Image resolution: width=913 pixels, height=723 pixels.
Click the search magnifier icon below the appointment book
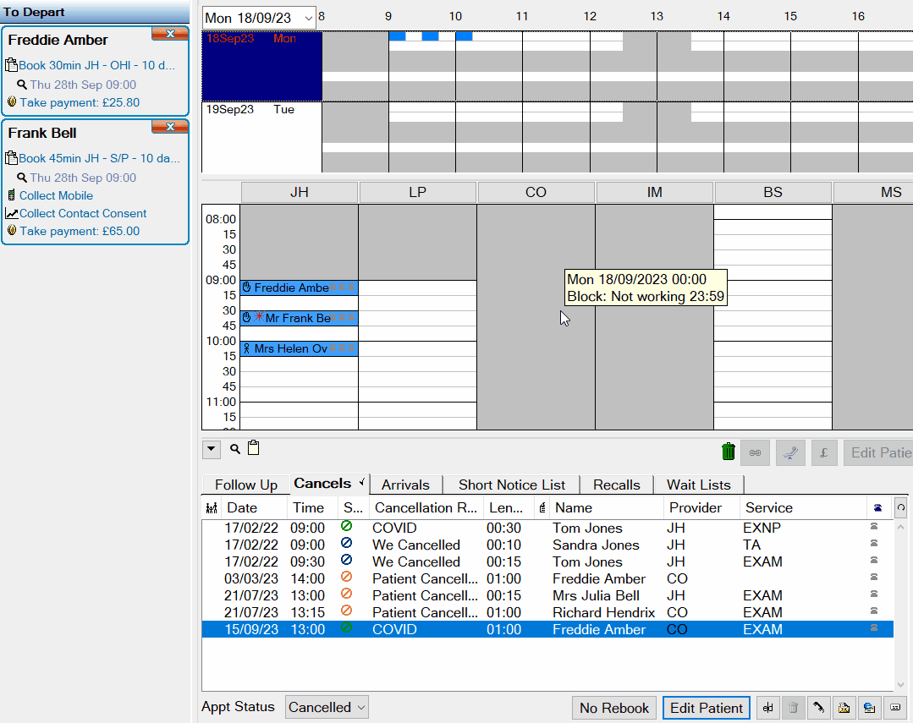point(235,449)
